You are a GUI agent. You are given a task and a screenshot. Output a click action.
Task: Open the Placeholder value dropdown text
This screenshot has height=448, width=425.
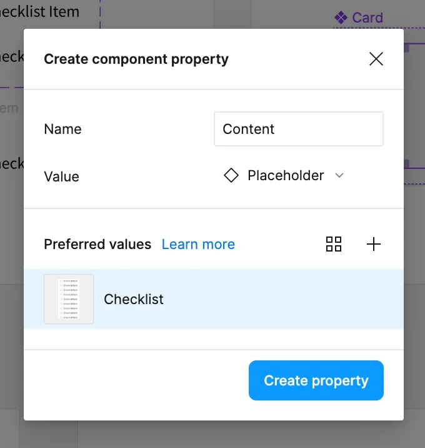click(286, 176)
